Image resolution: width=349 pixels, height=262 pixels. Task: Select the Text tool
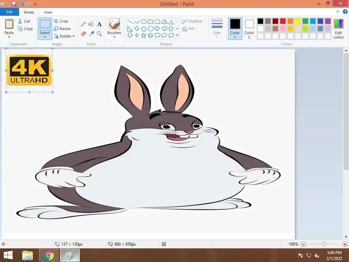click(99, 24)
